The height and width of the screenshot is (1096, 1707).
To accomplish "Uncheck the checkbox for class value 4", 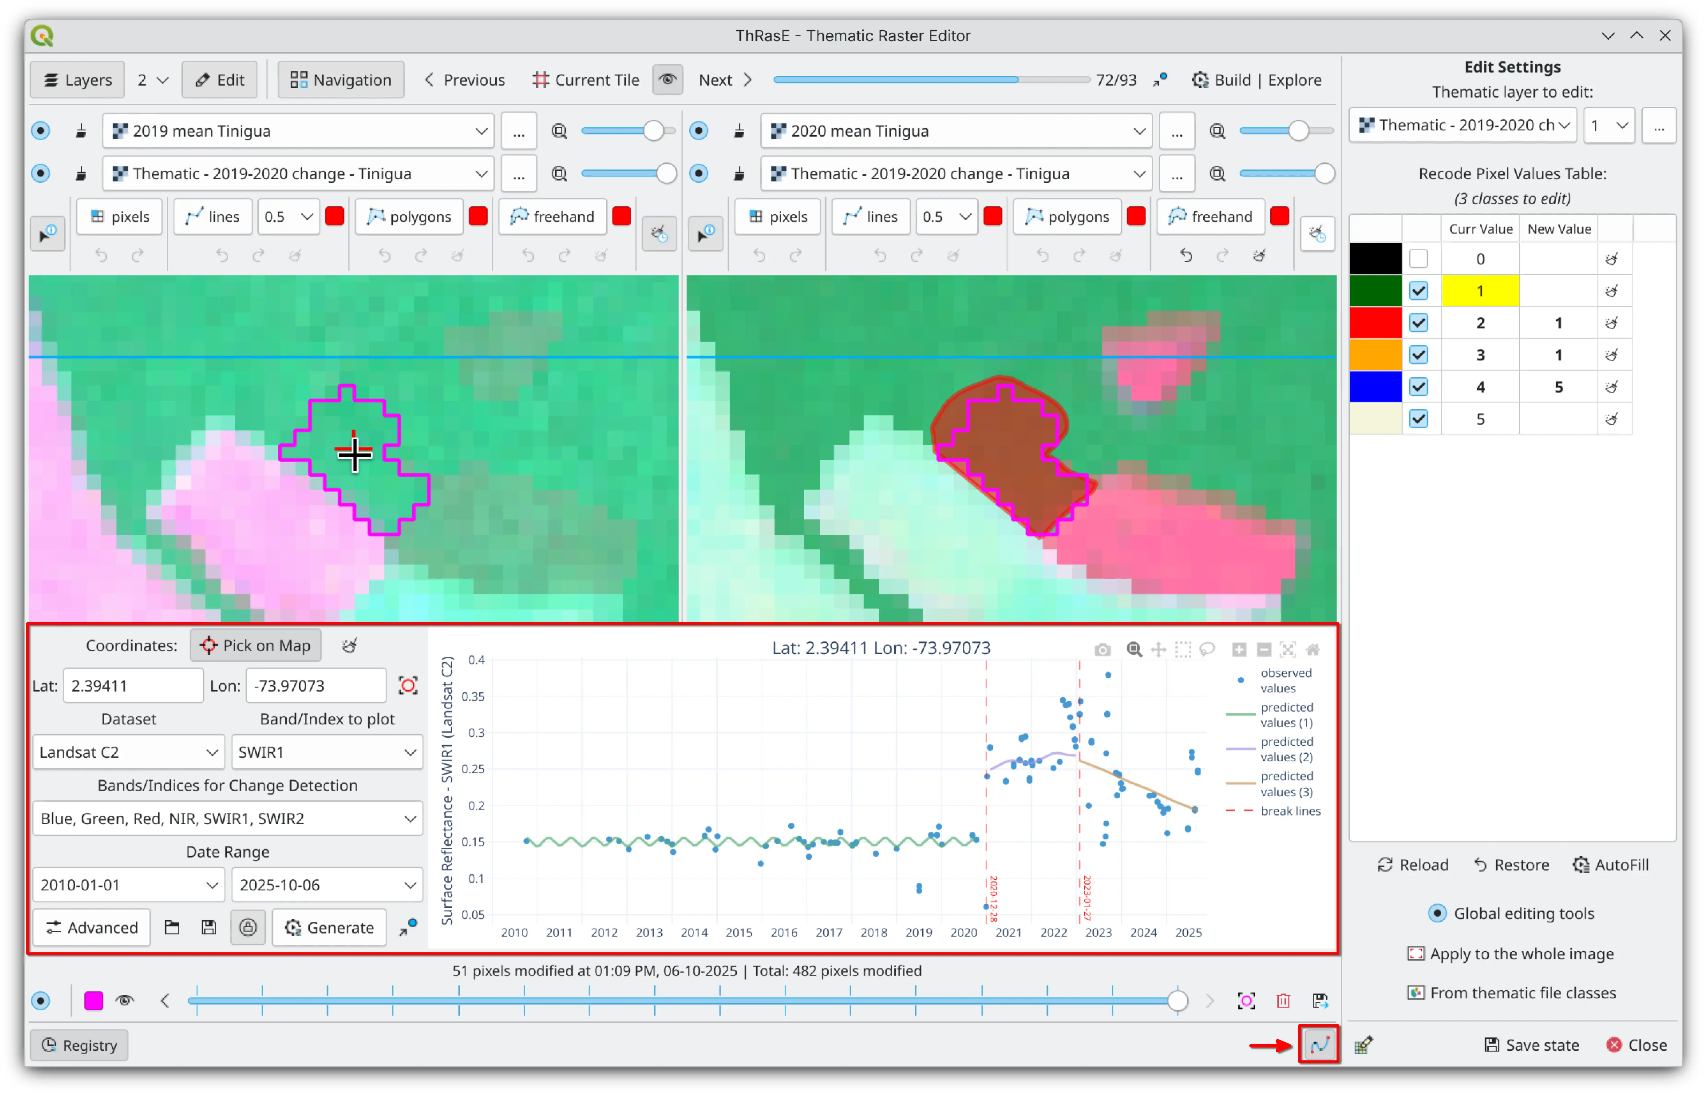I will (1418, 387).
